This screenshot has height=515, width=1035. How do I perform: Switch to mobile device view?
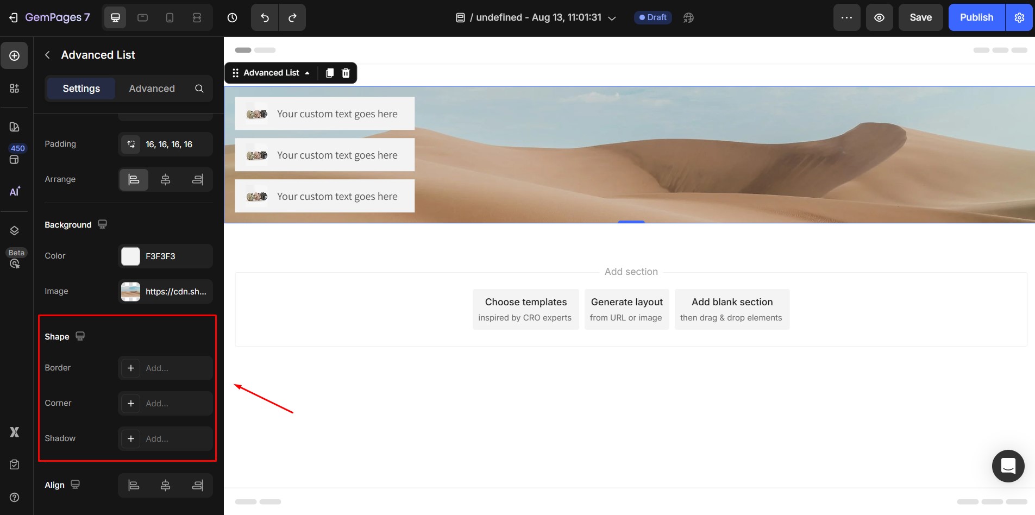click(170, 18)
